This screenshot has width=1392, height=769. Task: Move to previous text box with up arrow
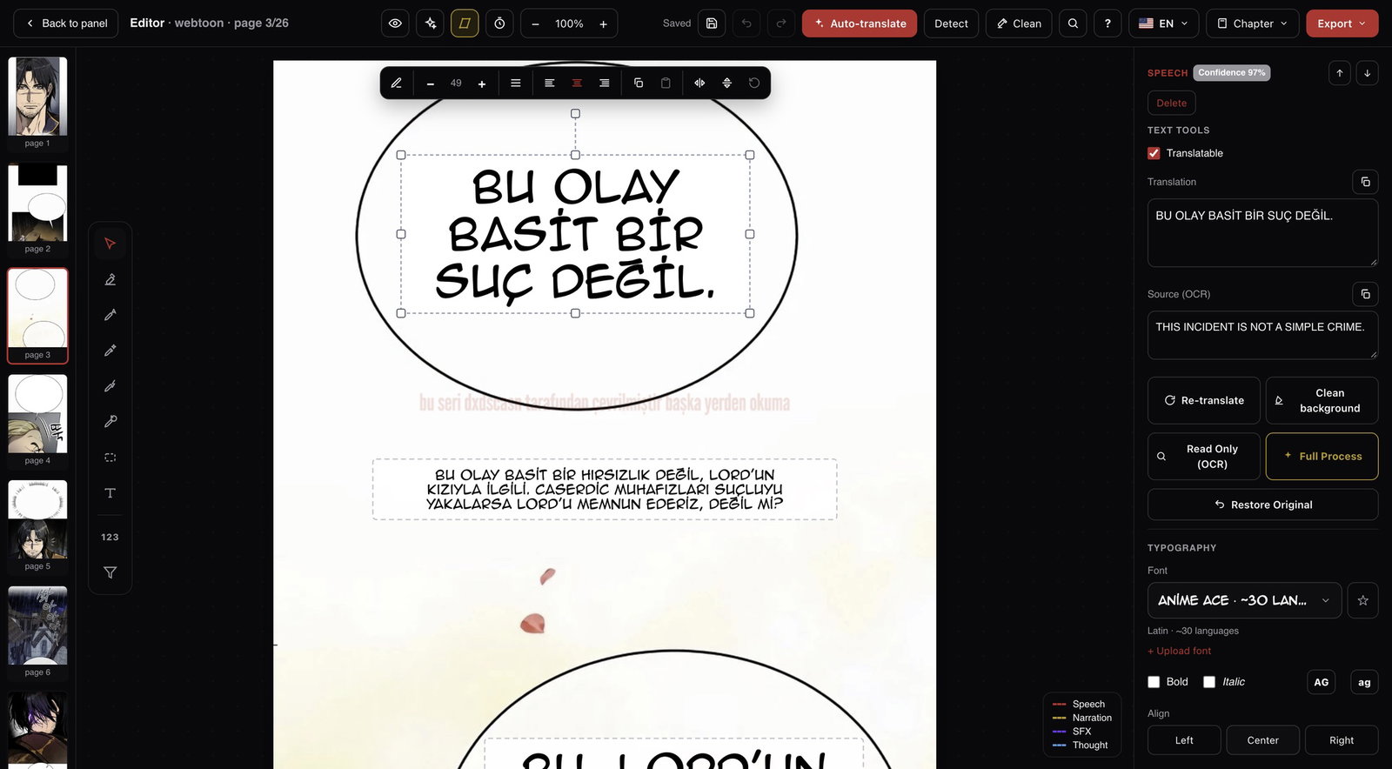click(x=1340, y=73)
